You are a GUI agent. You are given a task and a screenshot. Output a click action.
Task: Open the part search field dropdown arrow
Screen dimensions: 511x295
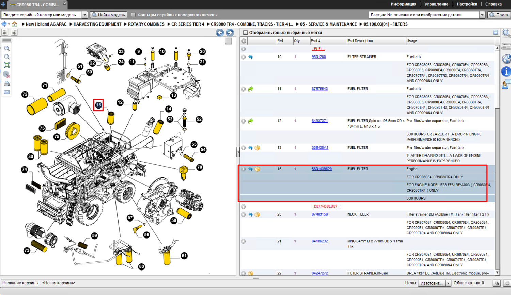[482, 15]
